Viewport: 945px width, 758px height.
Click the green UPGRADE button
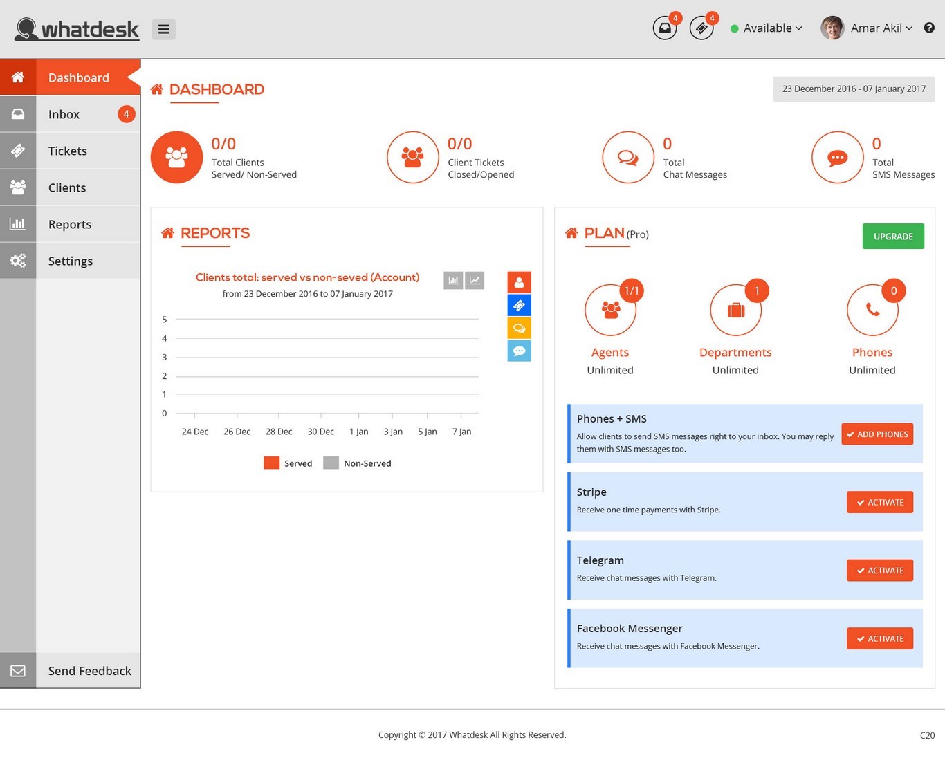pyautogui.click(x=893, y=236)
